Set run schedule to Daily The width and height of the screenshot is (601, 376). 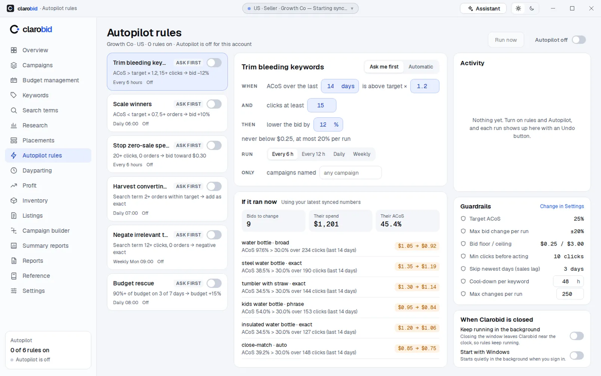point(339,154)
